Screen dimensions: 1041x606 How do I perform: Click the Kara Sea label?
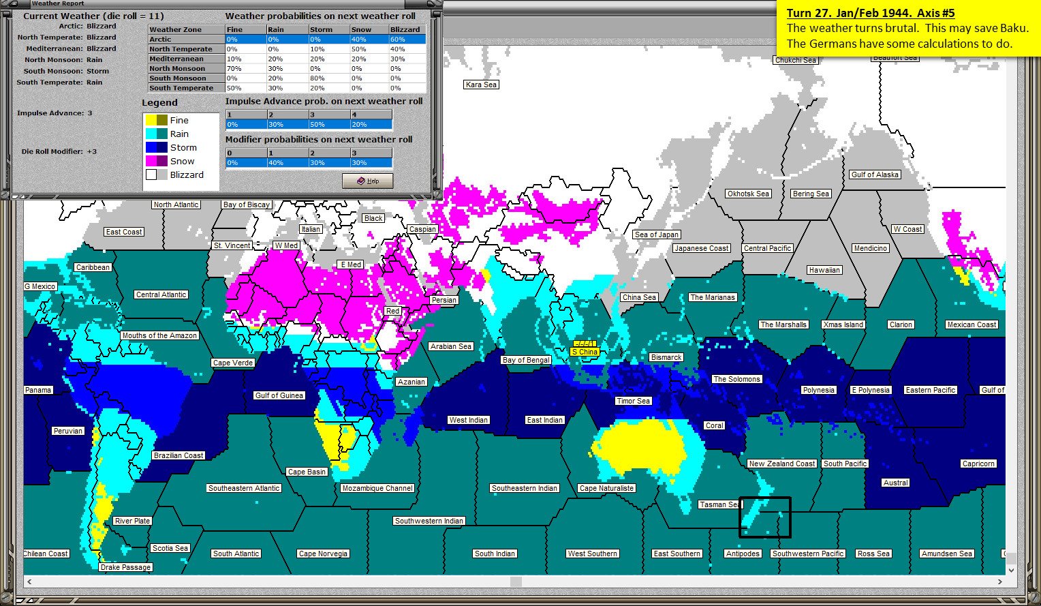tap(481, 85)
